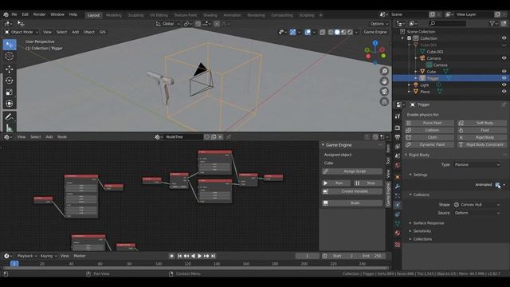Open the Render menu
The image size is (510, 287).
[x=39, y=14]
